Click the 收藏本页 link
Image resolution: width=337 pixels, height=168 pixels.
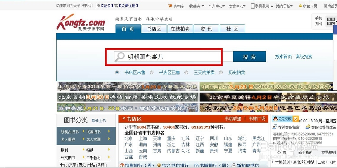(x=310, y=6)
